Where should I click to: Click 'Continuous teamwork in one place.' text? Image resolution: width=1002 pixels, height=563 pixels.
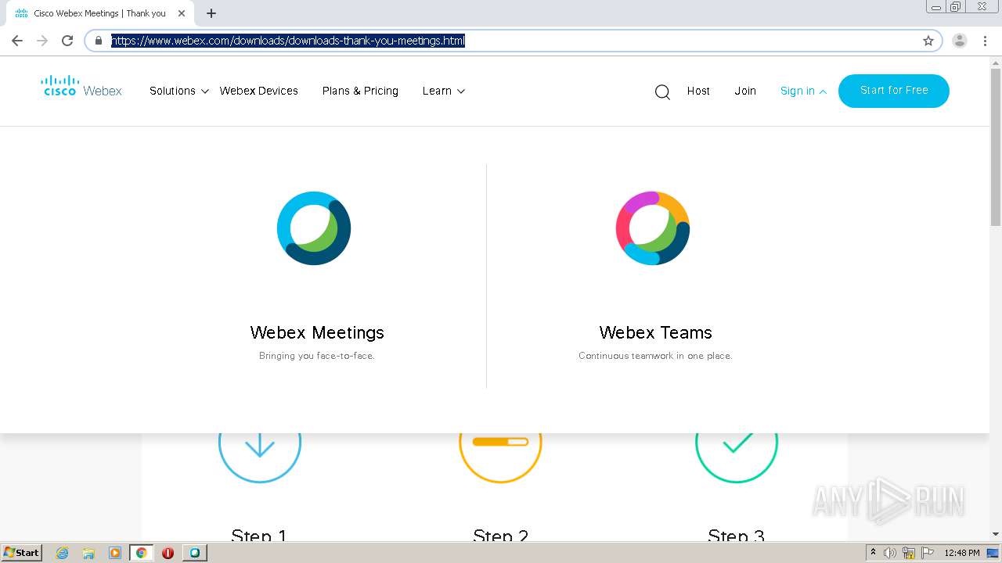pyautogui.click(x=655, y=356)
